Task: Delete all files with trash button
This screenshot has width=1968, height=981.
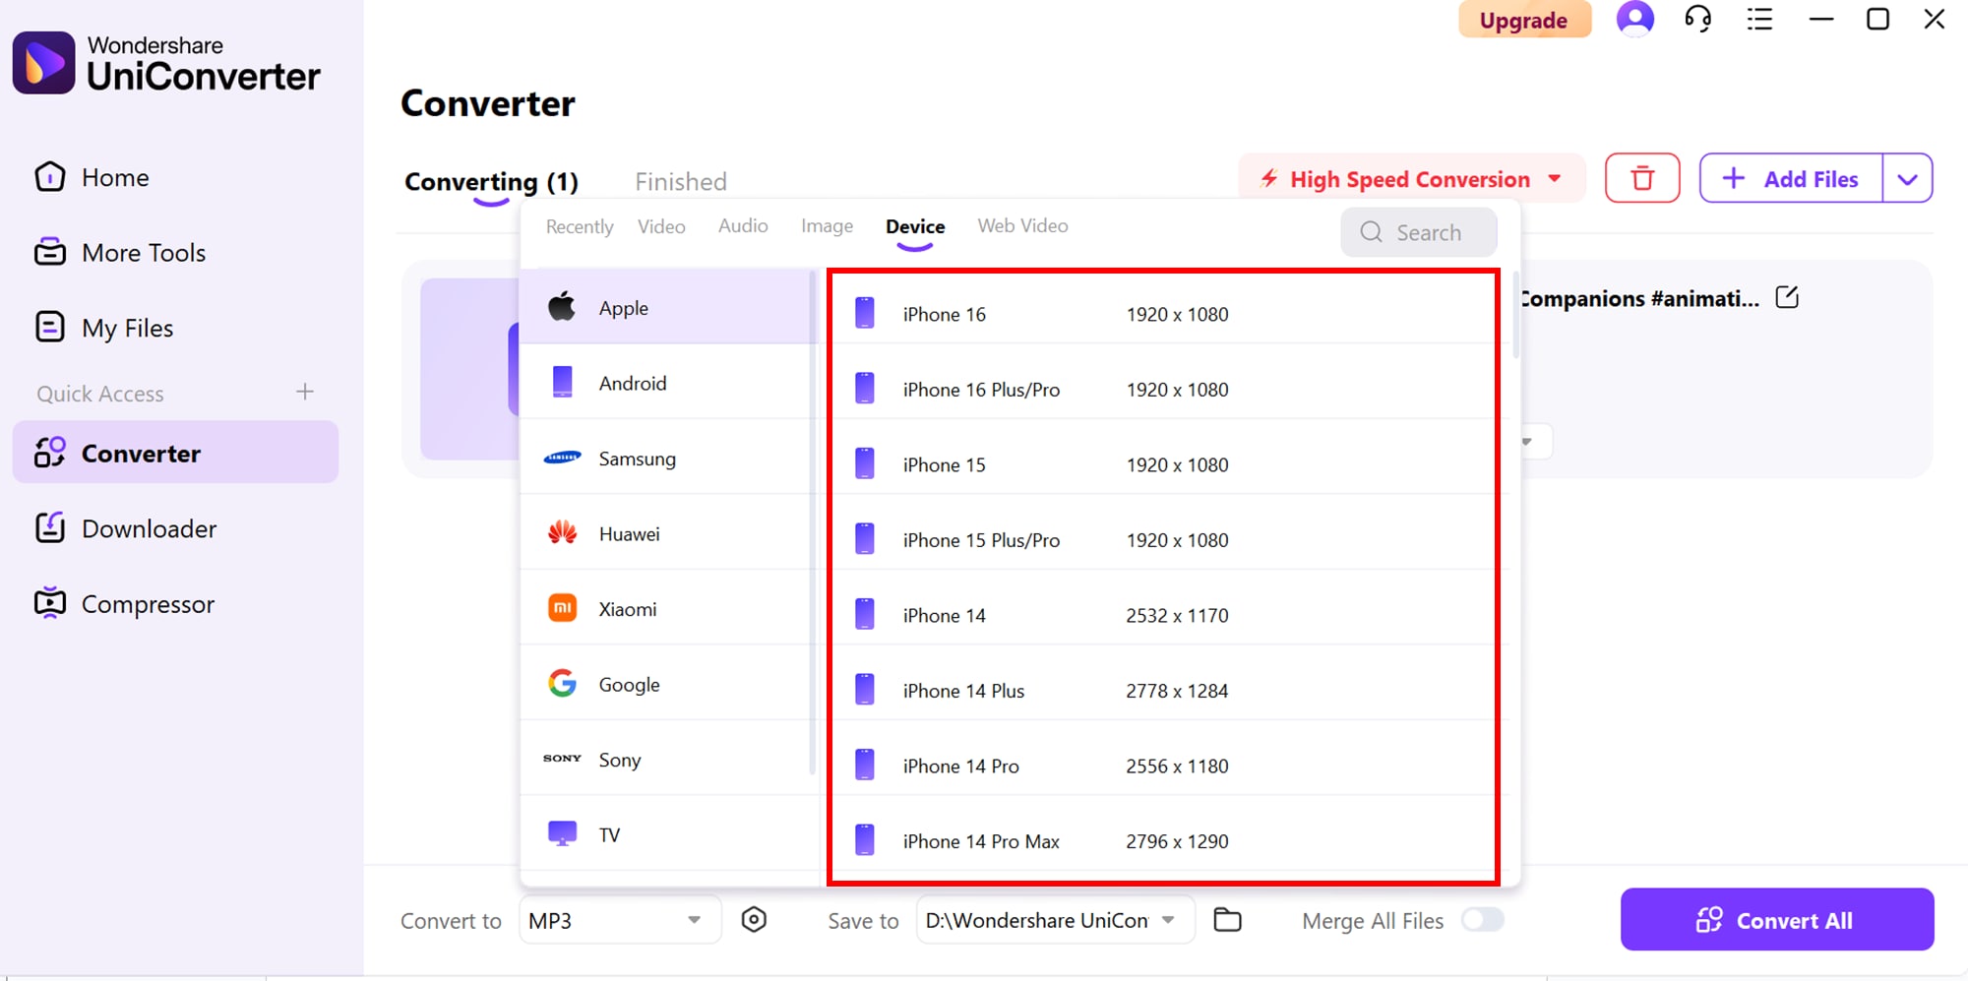Action: pos(1642,178)
